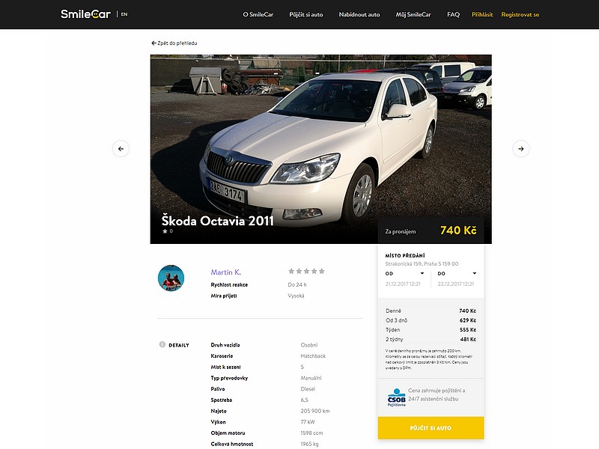Click the Druh vozidla Osobní value
This screenshot has width=599, height=449.
point(308,345)
